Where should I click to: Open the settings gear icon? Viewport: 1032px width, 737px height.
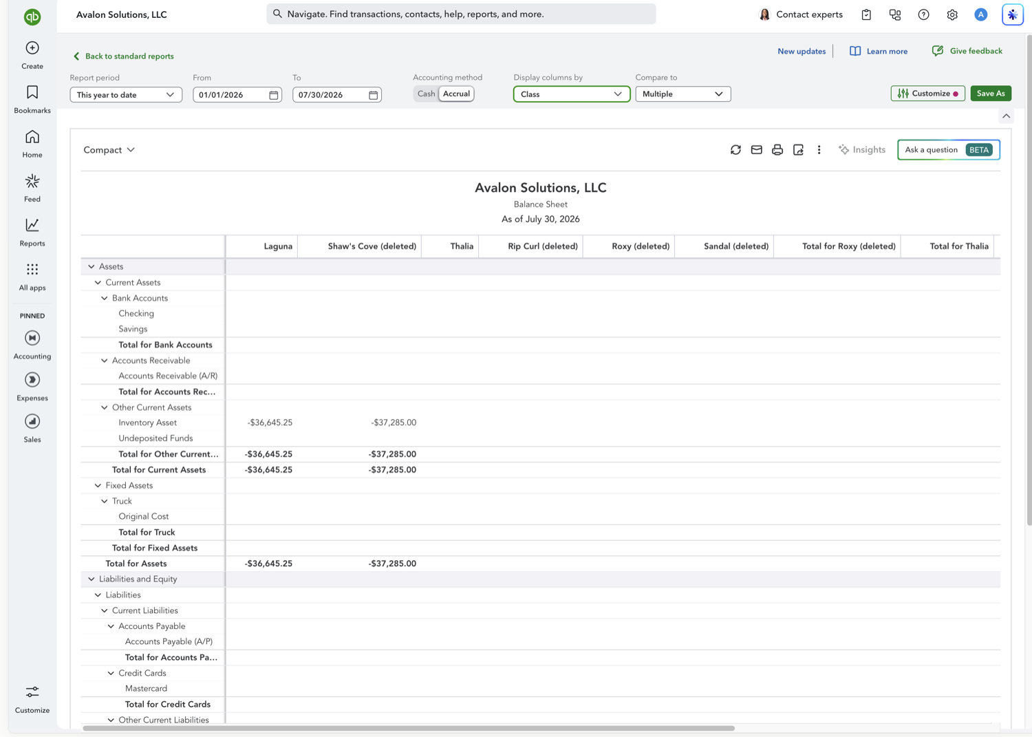click(952, 14)
